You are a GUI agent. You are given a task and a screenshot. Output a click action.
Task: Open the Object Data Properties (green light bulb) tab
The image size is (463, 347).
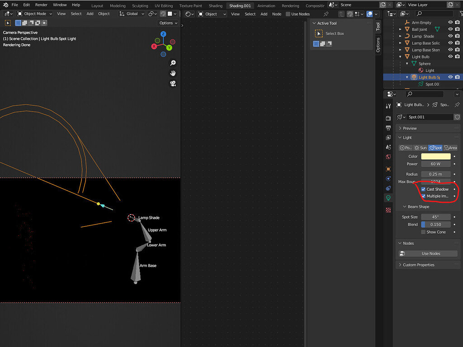pyautogui.click(x=388, y=197)
